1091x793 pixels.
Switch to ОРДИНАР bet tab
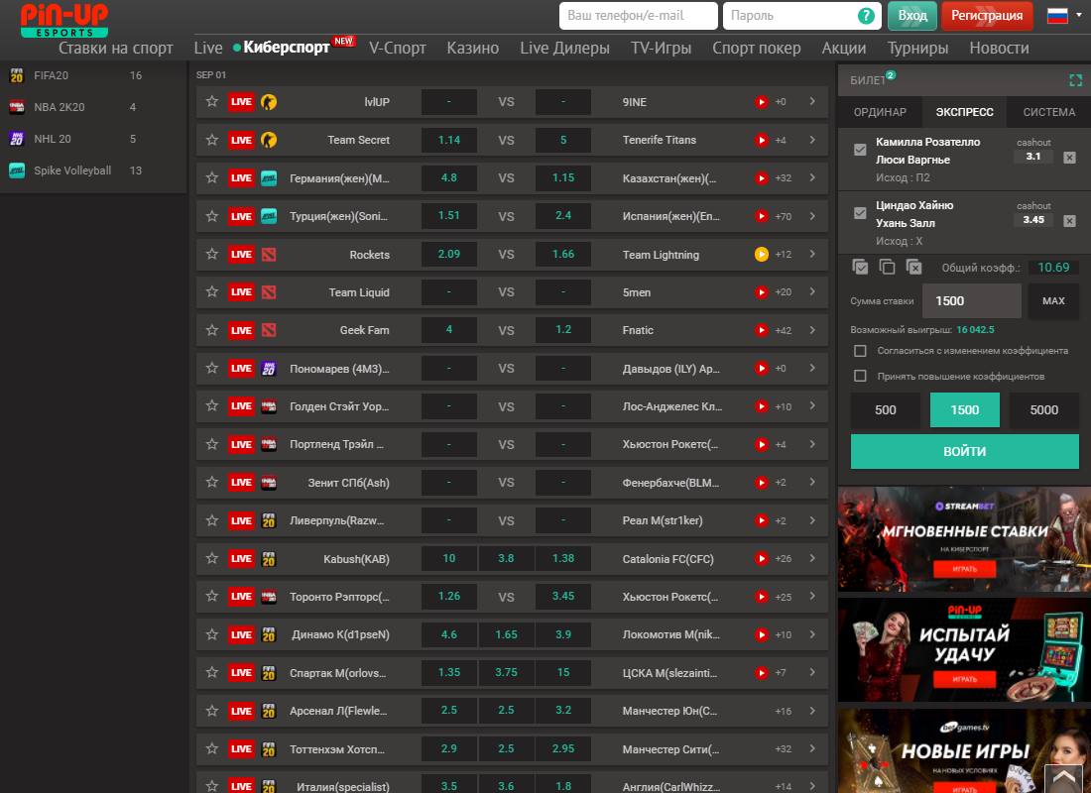coord(880,112)
